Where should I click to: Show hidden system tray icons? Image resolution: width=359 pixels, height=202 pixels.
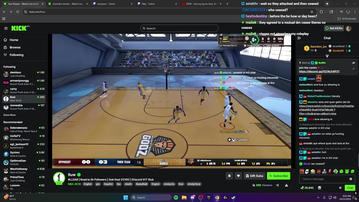pos(318,198)
